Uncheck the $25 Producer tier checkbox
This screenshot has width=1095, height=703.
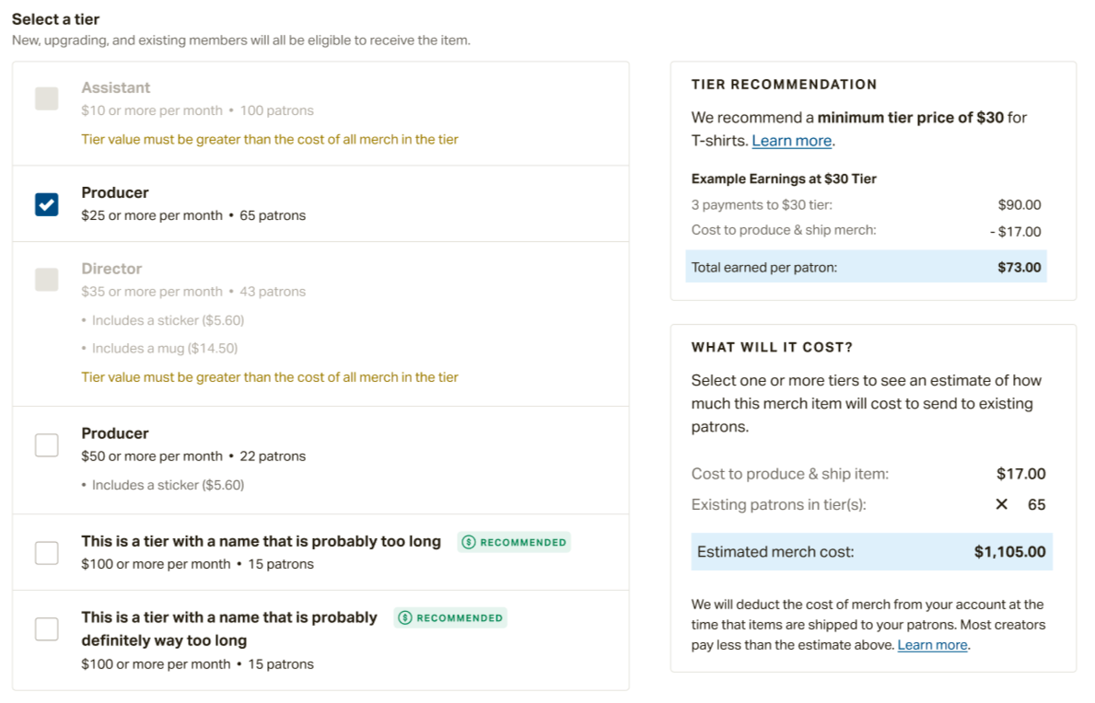47,204
